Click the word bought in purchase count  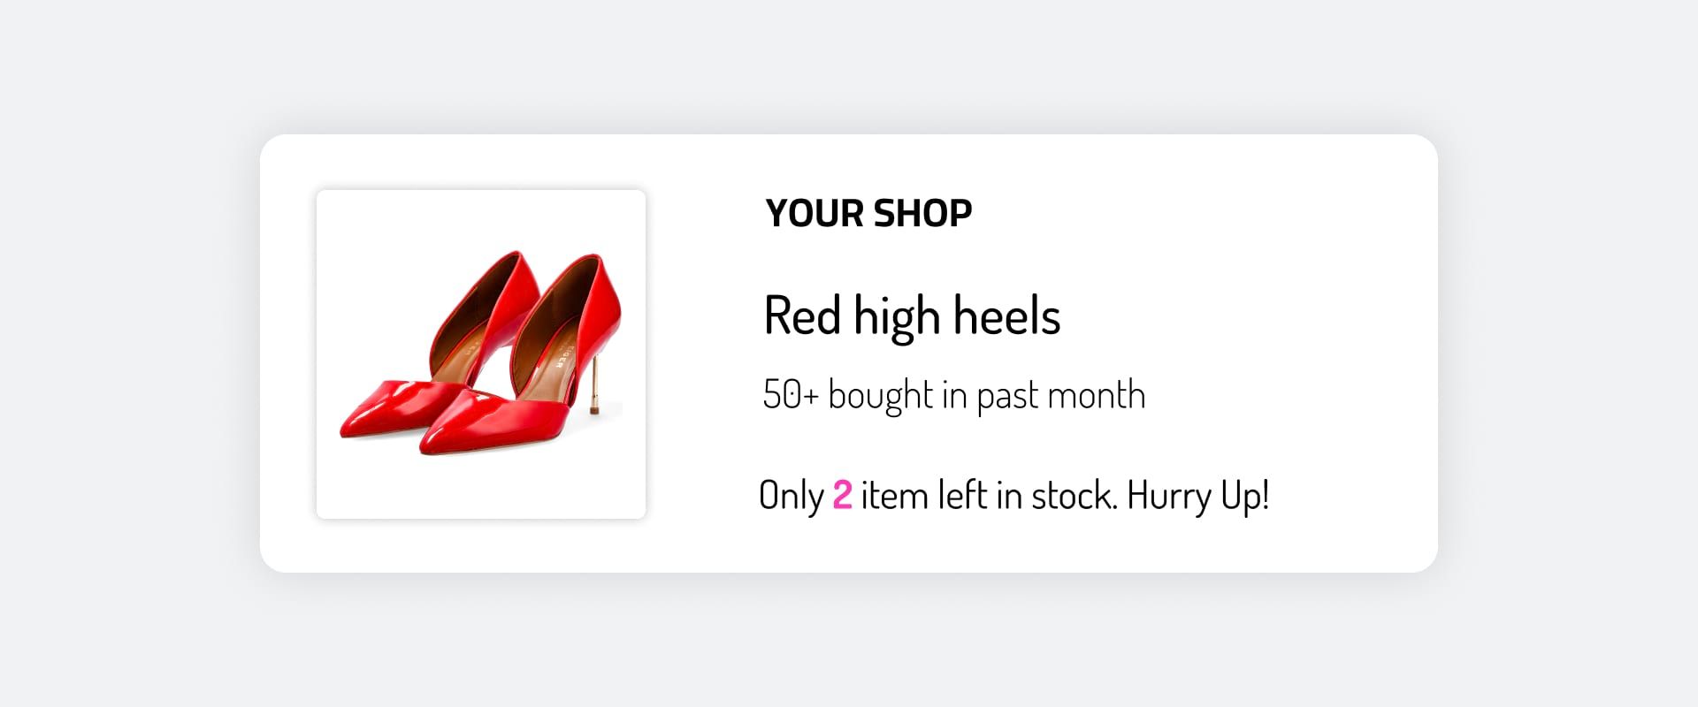[880, 395]
